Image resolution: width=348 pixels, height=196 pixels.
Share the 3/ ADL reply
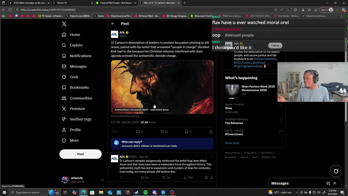coord(212,177)
